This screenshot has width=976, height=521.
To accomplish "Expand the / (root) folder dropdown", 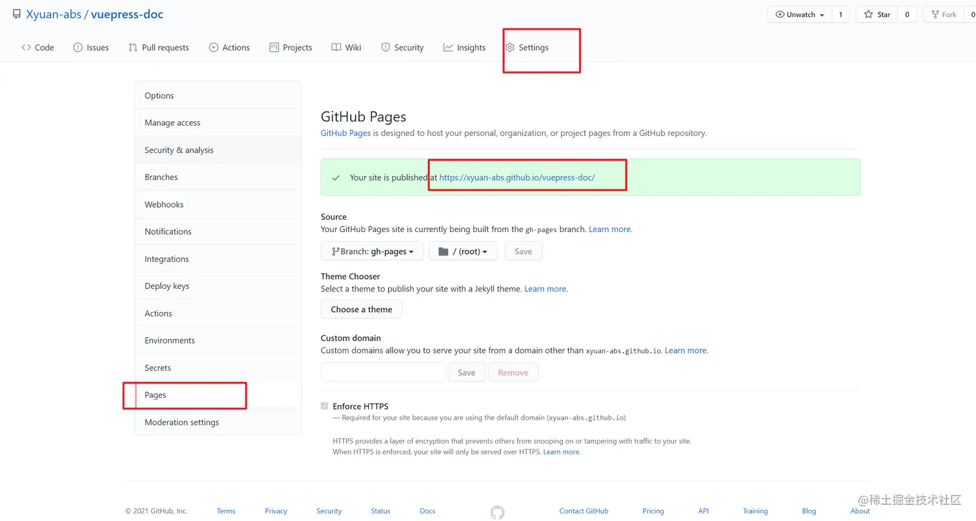I will (x=463, y=251).
